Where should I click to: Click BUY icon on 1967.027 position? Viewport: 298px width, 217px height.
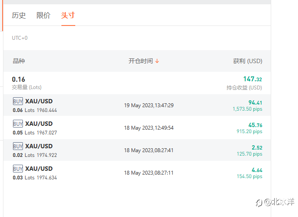click(x=18, y=124)
